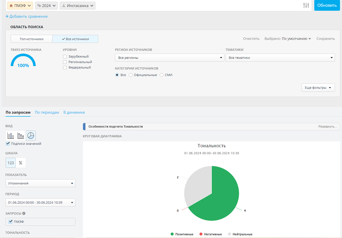This screenshot has height=238, width=342.
Task: Open the 2024 dropdown
Action: 46,5
